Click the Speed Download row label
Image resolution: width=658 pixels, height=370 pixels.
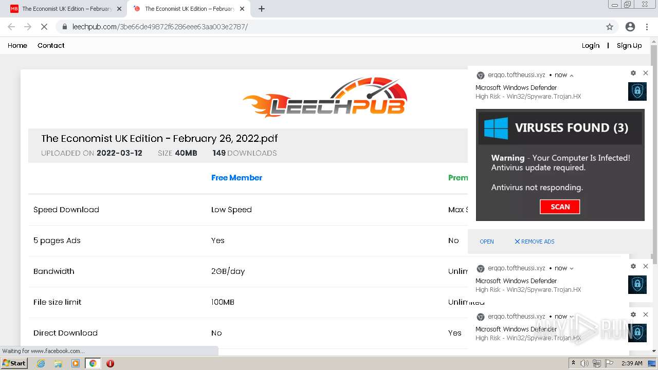66,210
